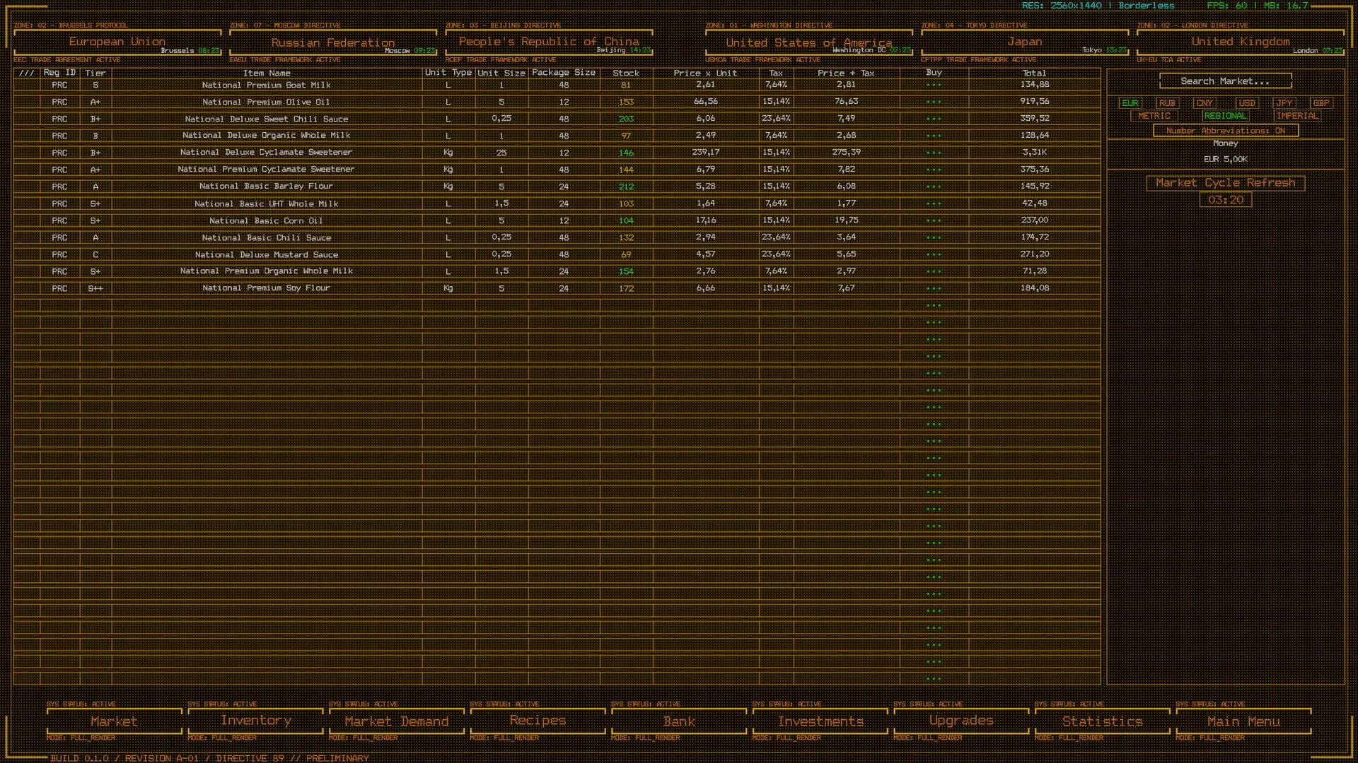The image size is (1358, 763).
Task: Switch to European Union market
Action: (x=117, y=42)
